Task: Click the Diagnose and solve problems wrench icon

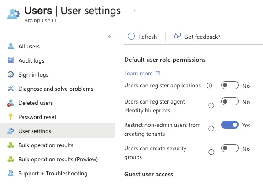Action: [11, 89]
